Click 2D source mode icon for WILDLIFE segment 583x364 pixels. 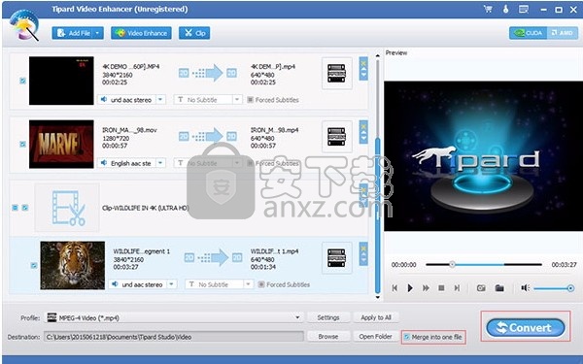coord(189,257)
